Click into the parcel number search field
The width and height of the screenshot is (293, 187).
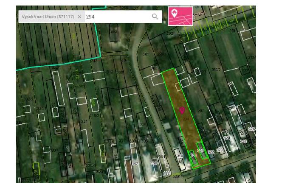coord(117,17)
